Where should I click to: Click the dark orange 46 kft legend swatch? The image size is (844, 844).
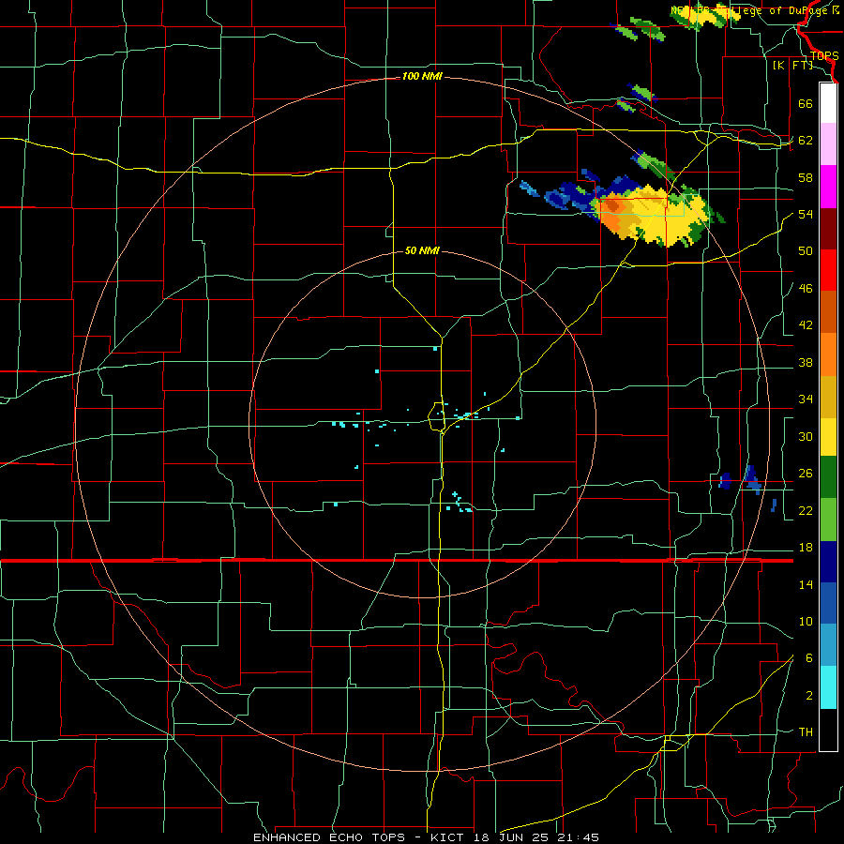pos(828,312)
